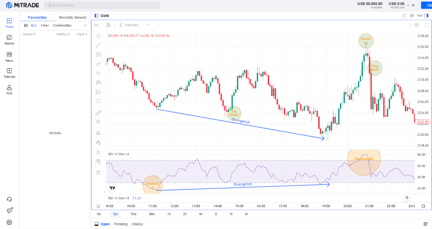
Task: Open chart settings gear icon
Action: click(416, 25)
